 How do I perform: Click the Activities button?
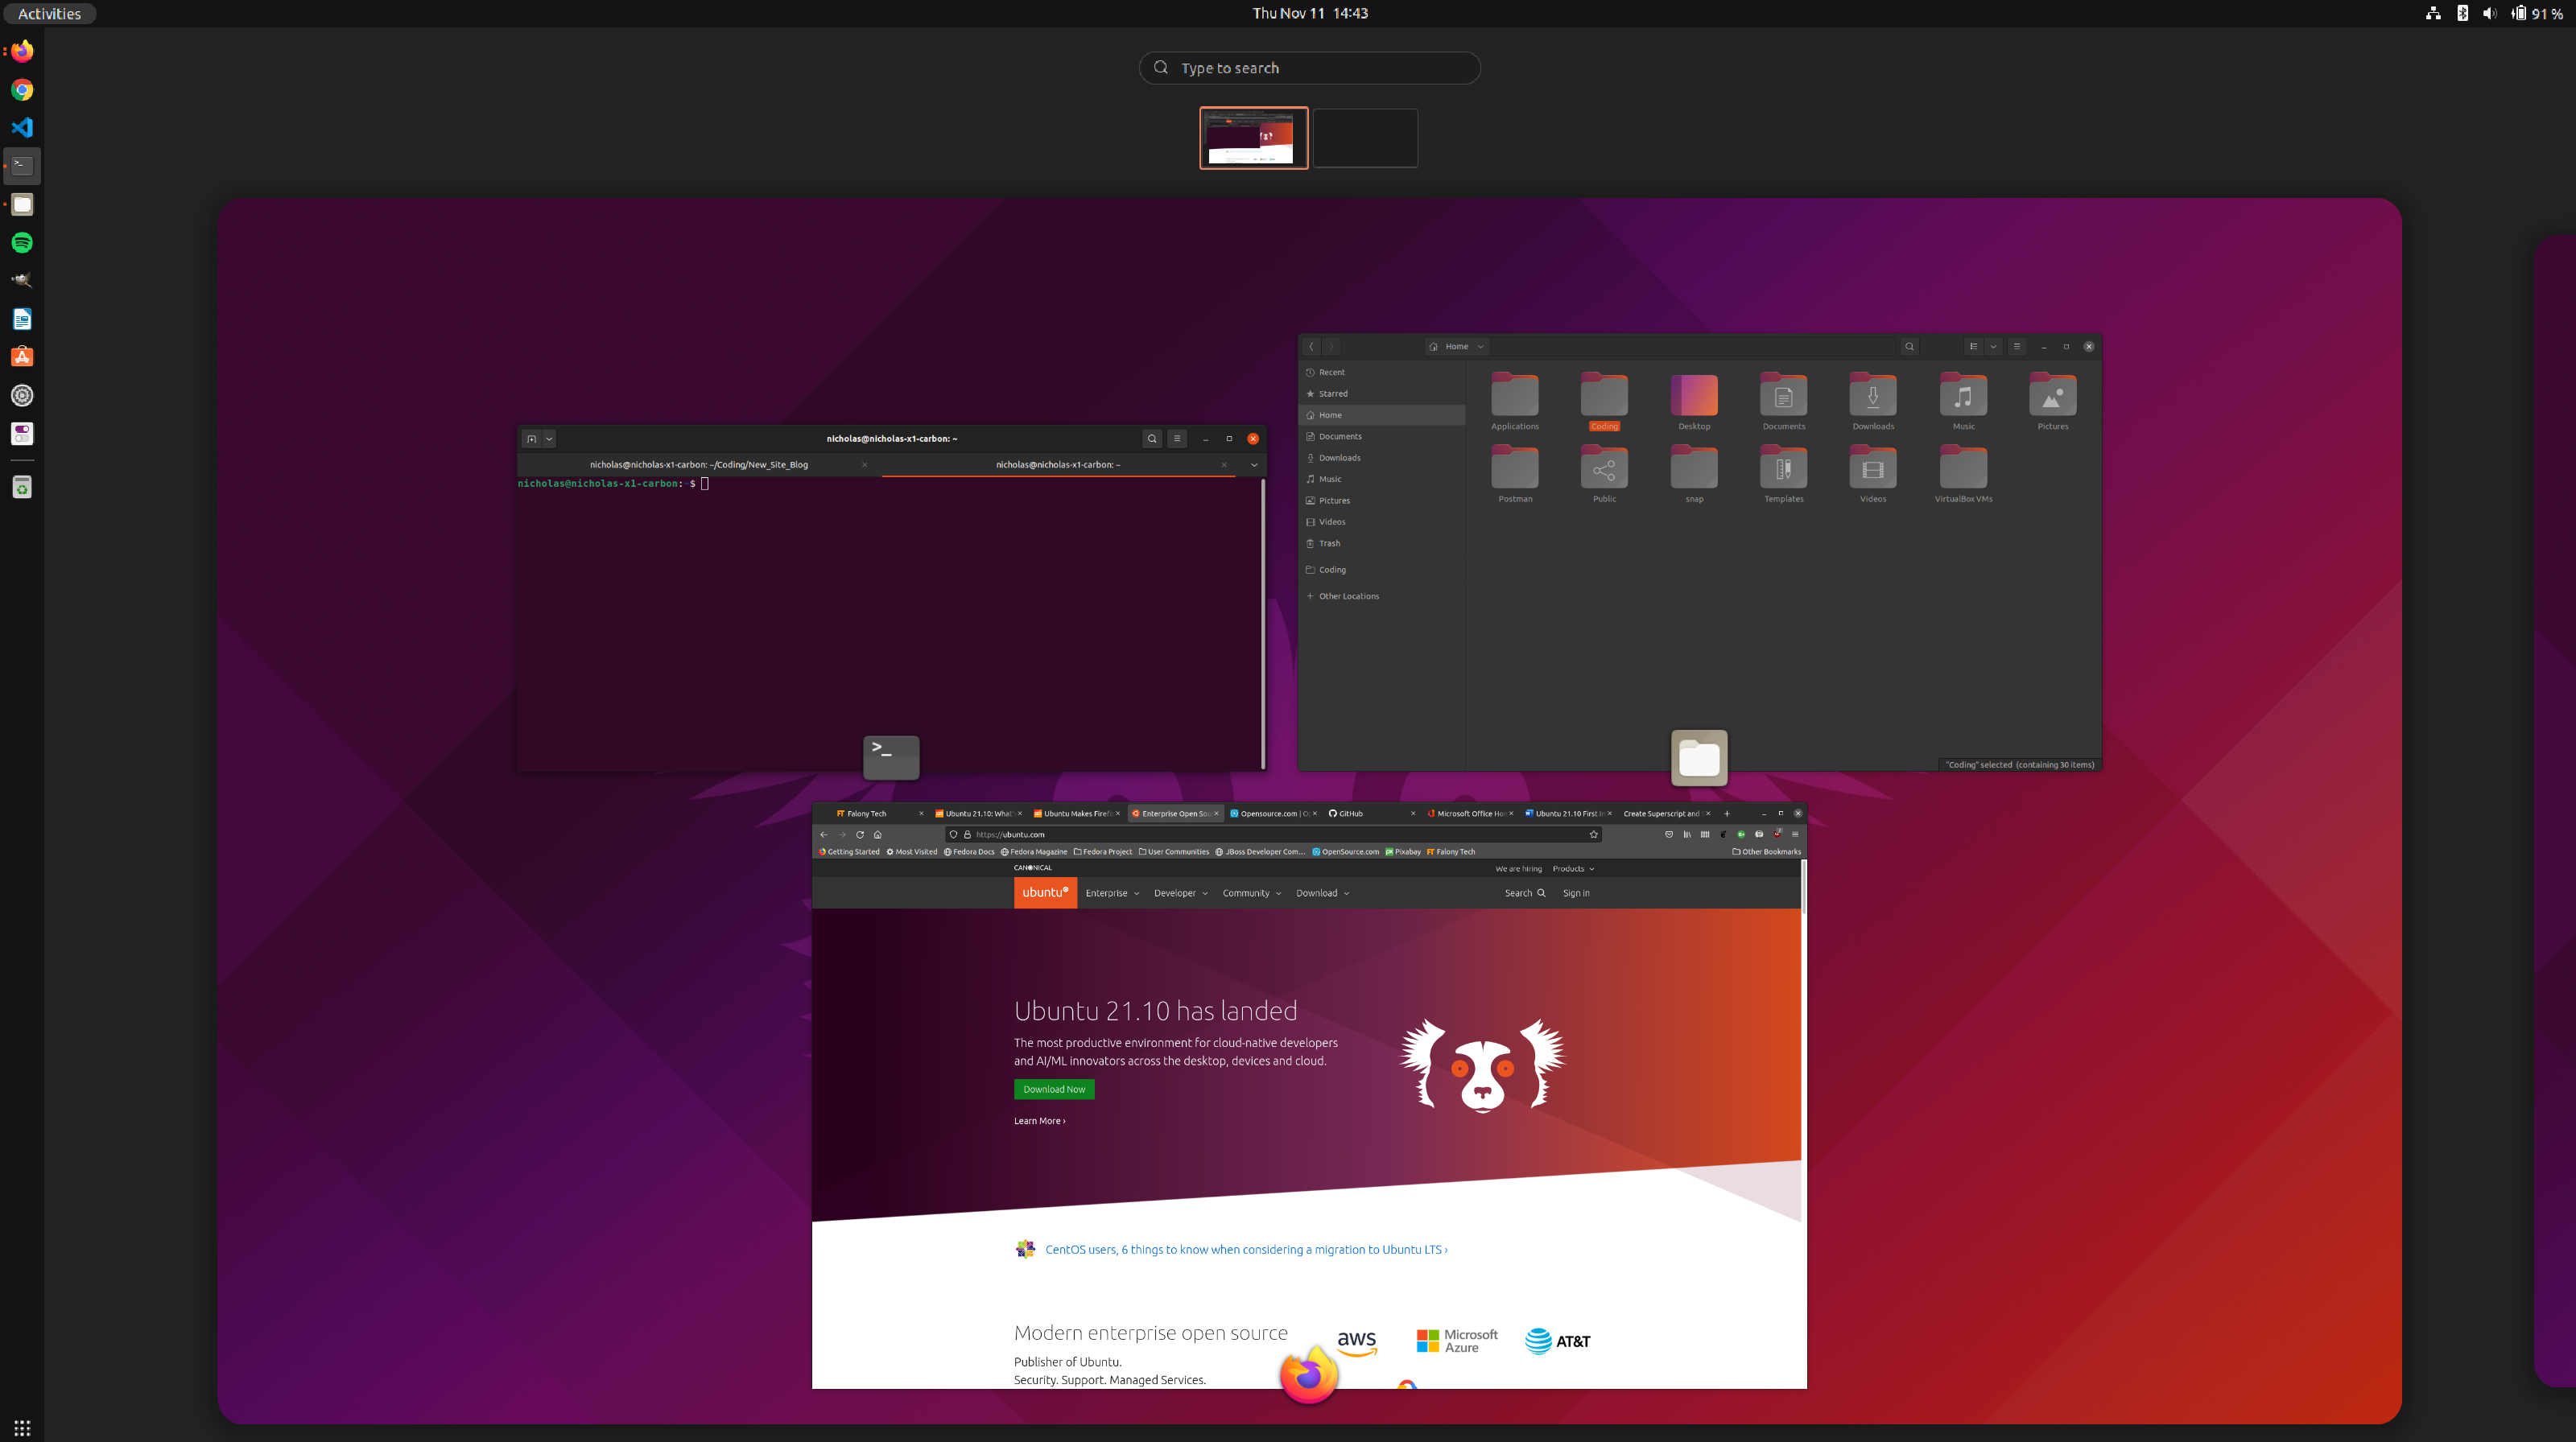(x=49, y=13)
